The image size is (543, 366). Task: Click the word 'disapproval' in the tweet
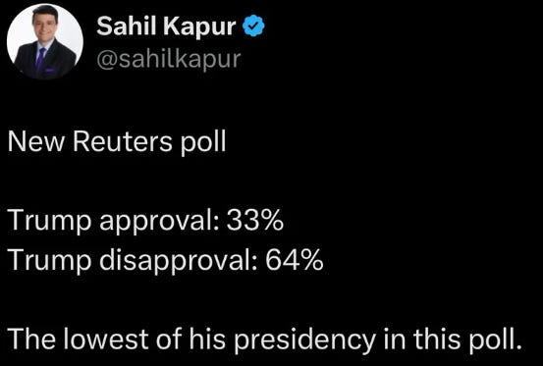(x=179, y=260)
